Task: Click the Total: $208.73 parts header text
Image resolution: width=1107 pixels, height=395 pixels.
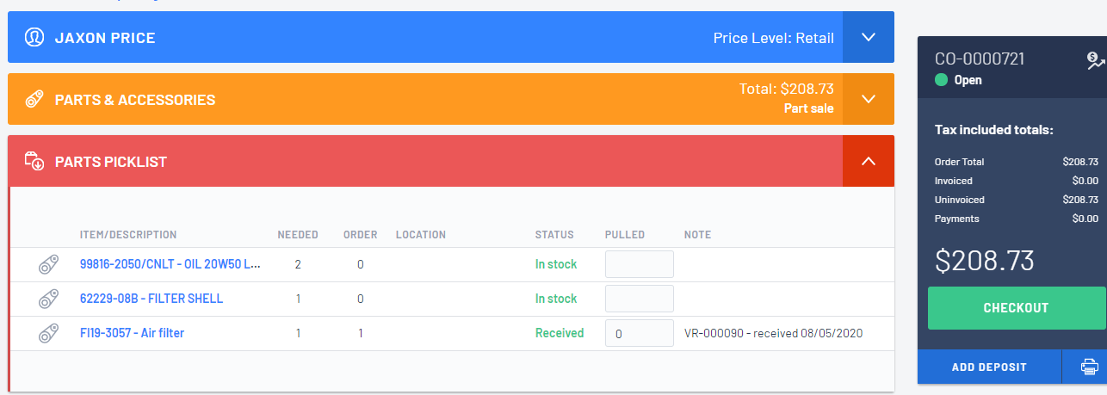Action: [787, 89]
